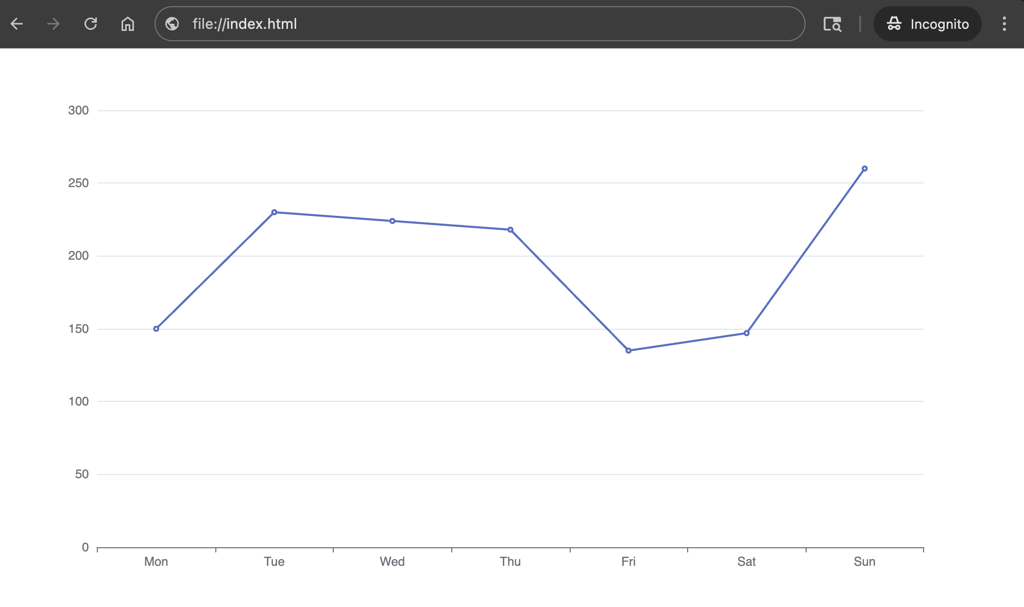Click the Tuesday peak data point
The width and height of the screenshot is (1024, 607).
274,212
